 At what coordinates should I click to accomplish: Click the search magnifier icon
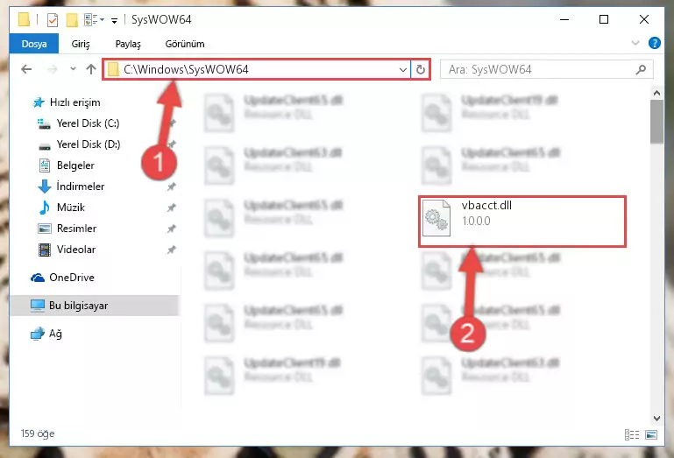[641, 69]
